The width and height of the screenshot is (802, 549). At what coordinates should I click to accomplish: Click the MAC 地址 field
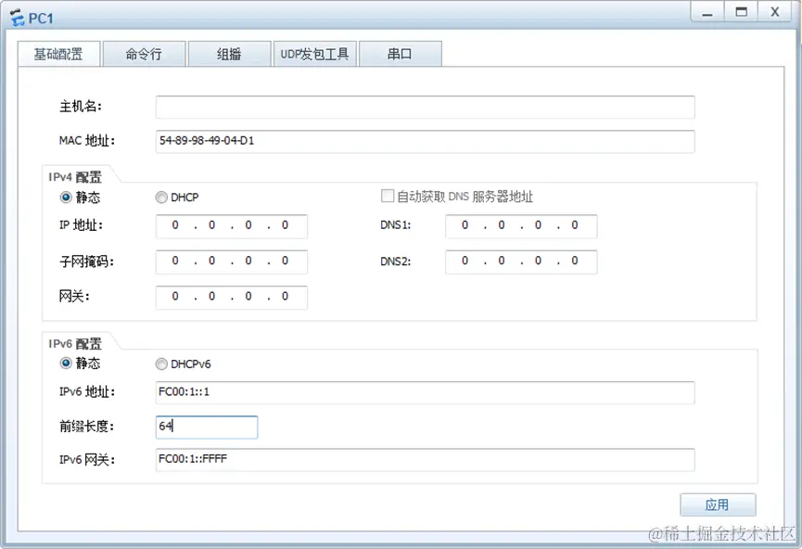425,141
